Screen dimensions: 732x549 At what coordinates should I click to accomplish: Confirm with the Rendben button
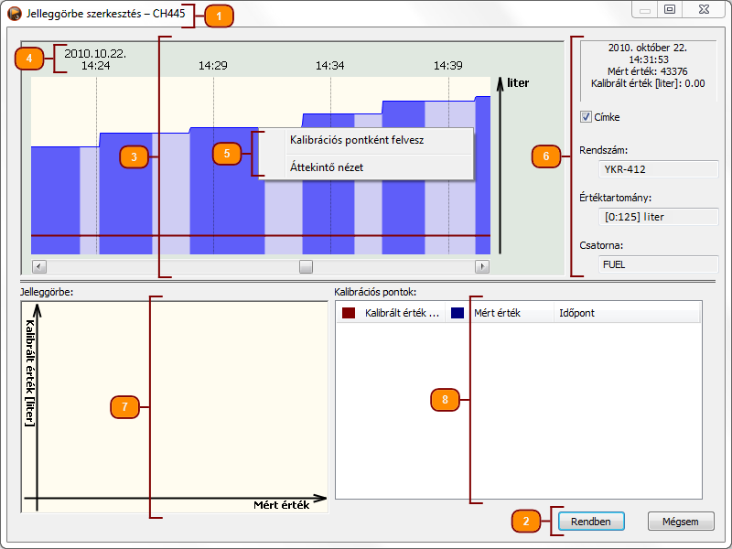pyautogui.click(x=591, y=521)
